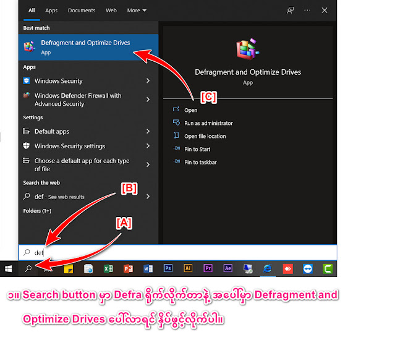Open the network computers icon on taskbar

pyautogui.click(x=248, y=269)
